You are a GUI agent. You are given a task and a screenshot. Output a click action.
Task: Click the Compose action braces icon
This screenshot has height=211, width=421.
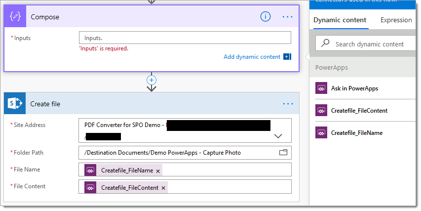(x=15, y=17)
